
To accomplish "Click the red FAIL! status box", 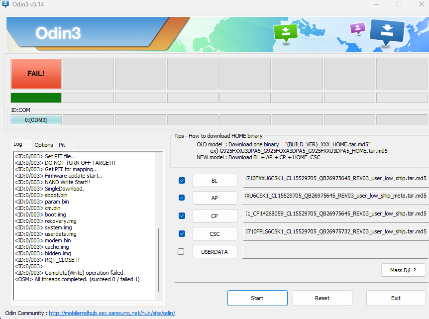I will point(36,74).
